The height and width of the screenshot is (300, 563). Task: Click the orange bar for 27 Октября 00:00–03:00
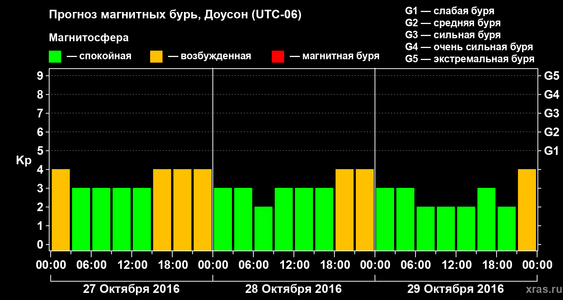point(61,210)
